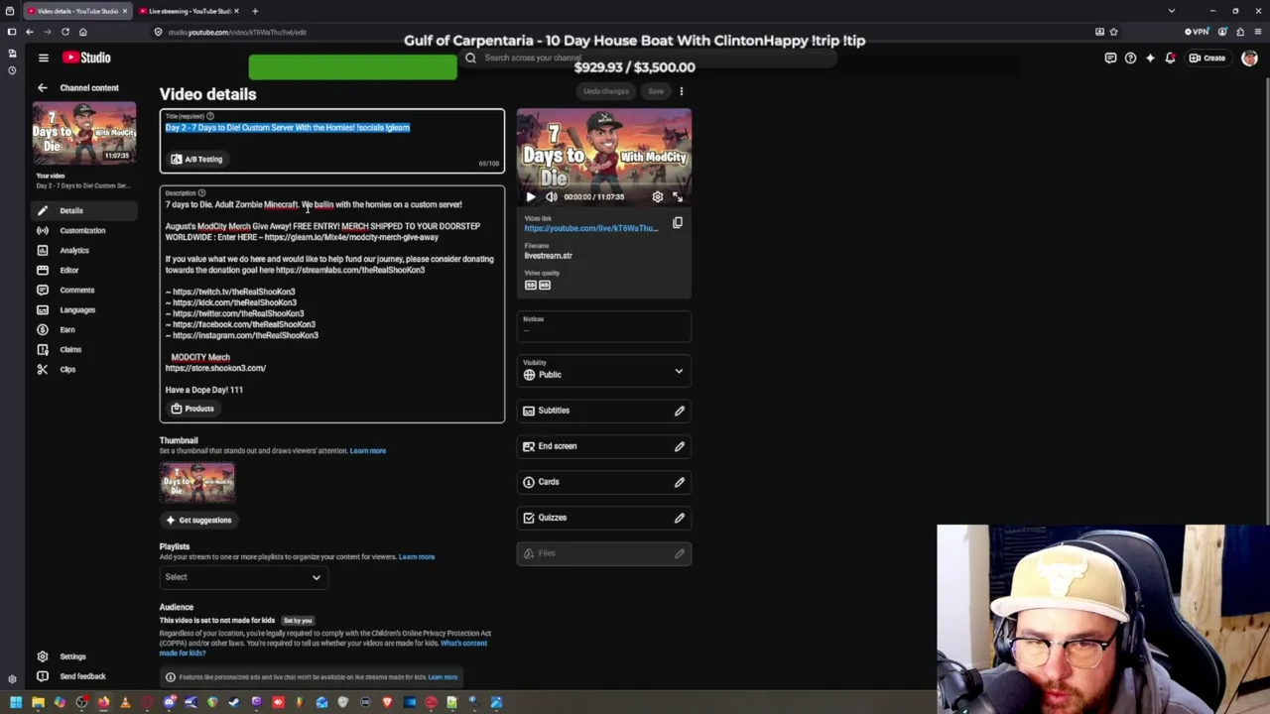Open the video thumbnail in the left sidebar

84,134
